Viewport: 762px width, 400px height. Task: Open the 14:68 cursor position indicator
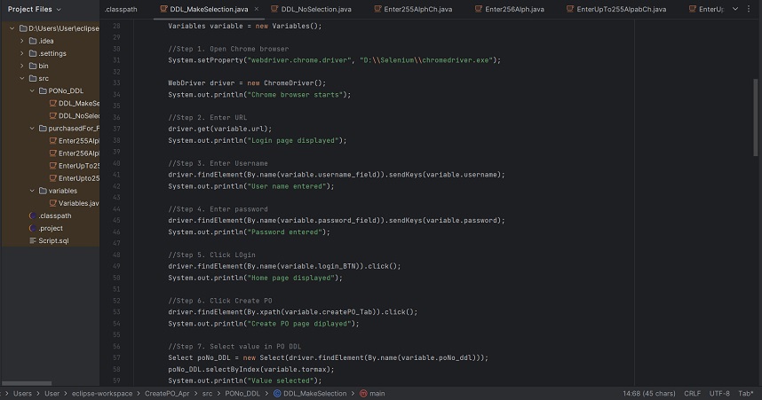click(649, 394)
